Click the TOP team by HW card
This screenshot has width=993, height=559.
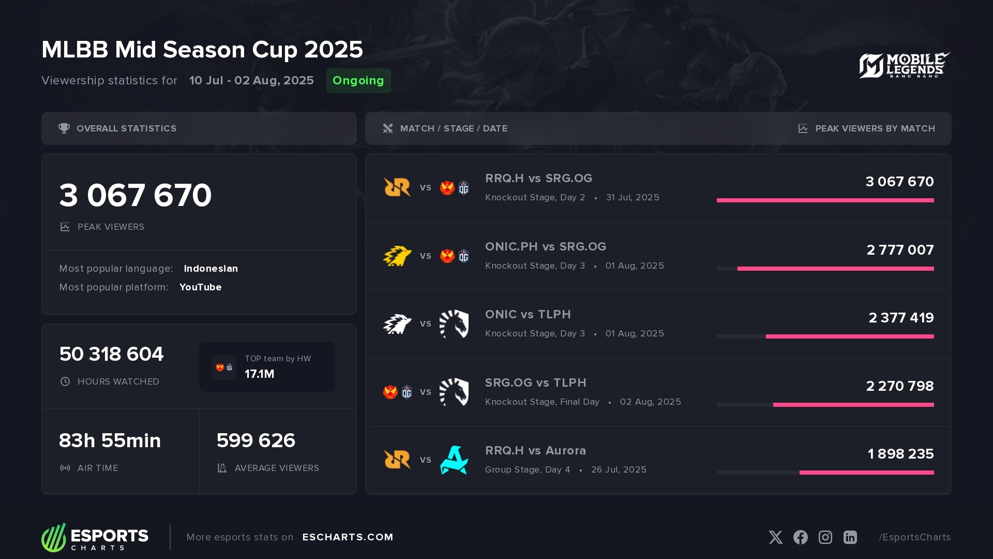[x=267, y=366]
